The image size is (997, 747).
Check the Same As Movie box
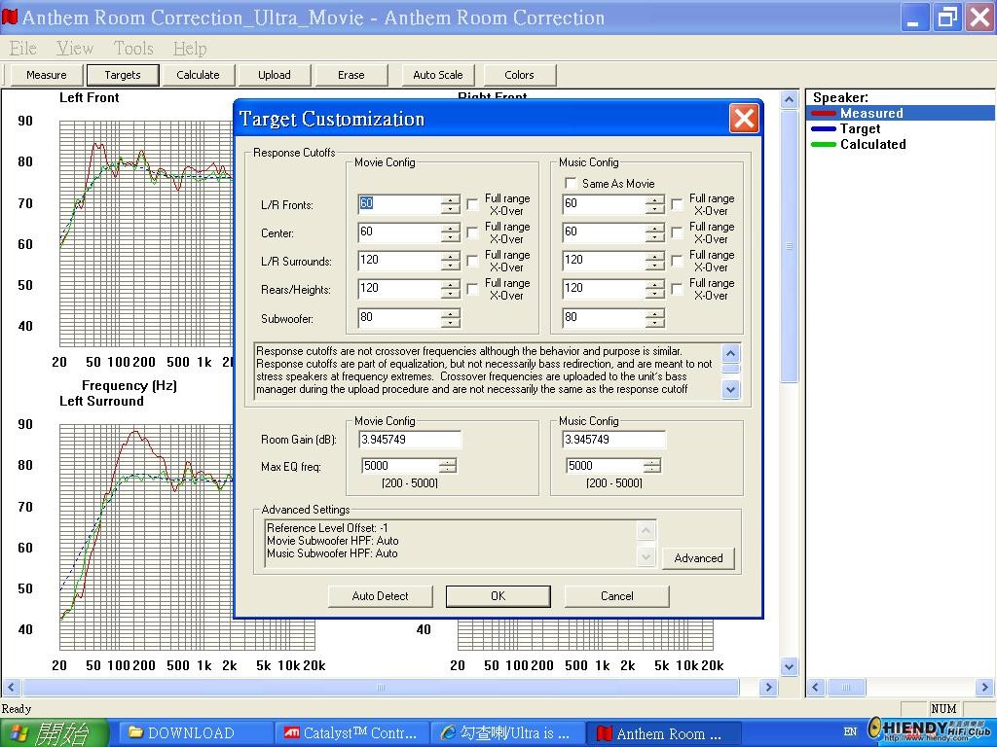(x=571, y=183)
